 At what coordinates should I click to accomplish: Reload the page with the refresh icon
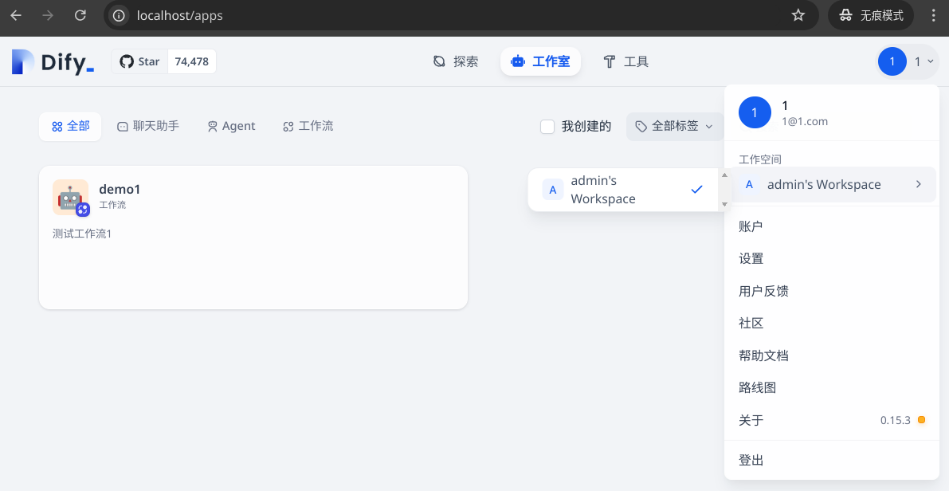coord(80,14)
